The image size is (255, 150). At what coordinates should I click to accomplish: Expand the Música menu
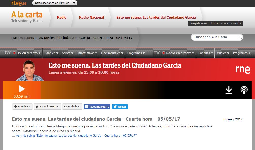[223, 53]
